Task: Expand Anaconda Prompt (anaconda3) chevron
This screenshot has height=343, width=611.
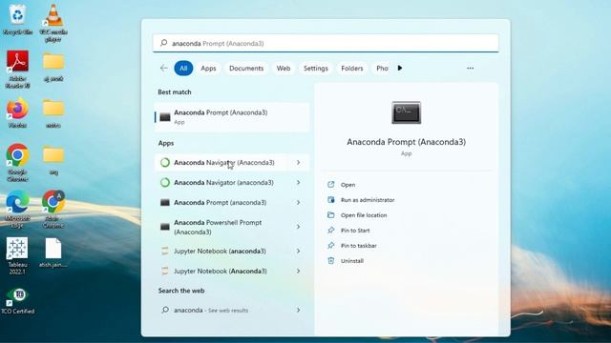Action: (x=298, y=203)
